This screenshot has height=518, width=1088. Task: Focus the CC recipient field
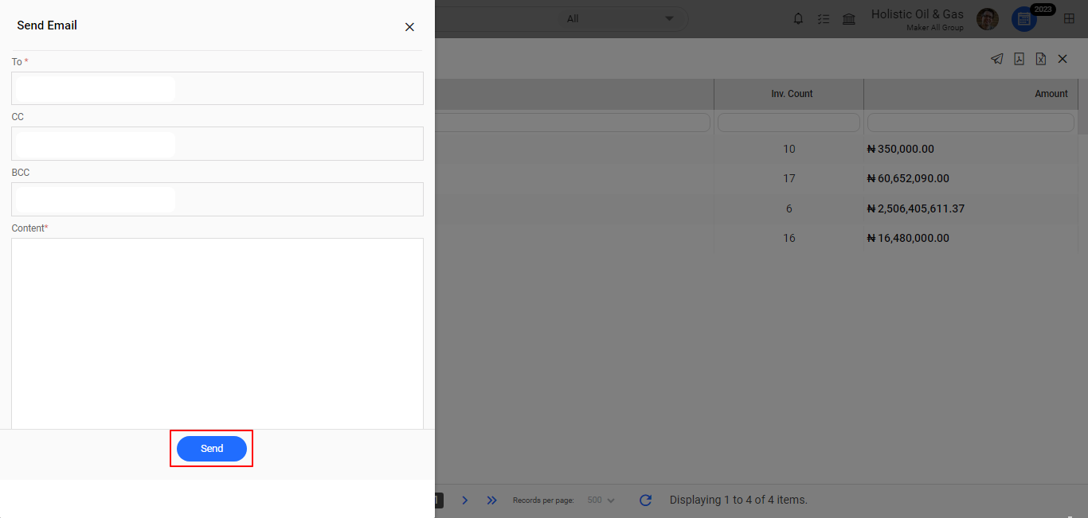(217, 144)
